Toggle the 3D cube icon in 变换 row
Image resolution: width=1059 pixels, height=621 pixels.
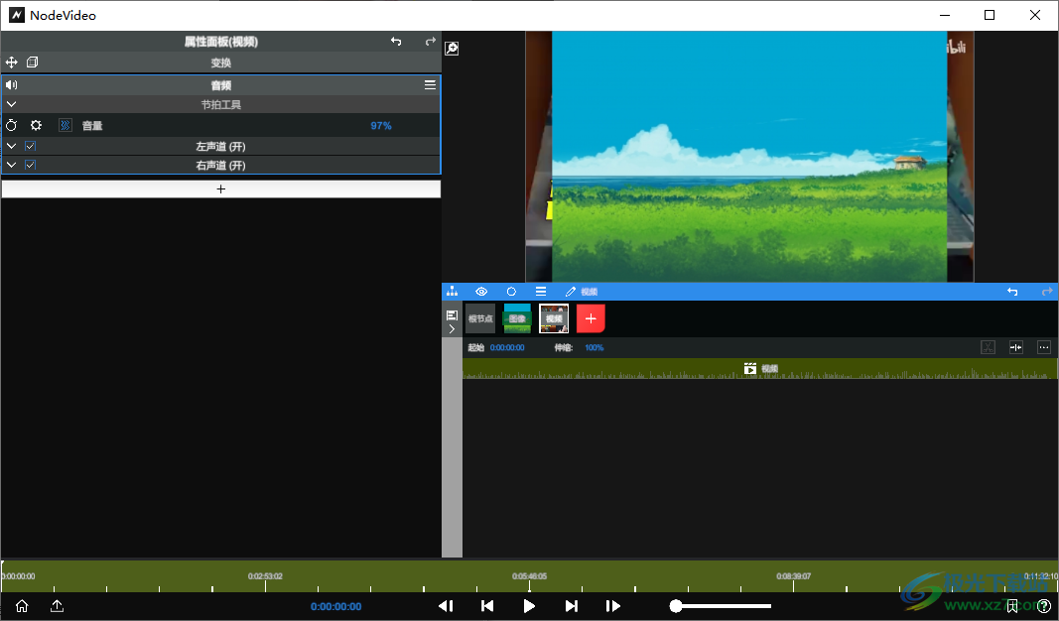32,62
